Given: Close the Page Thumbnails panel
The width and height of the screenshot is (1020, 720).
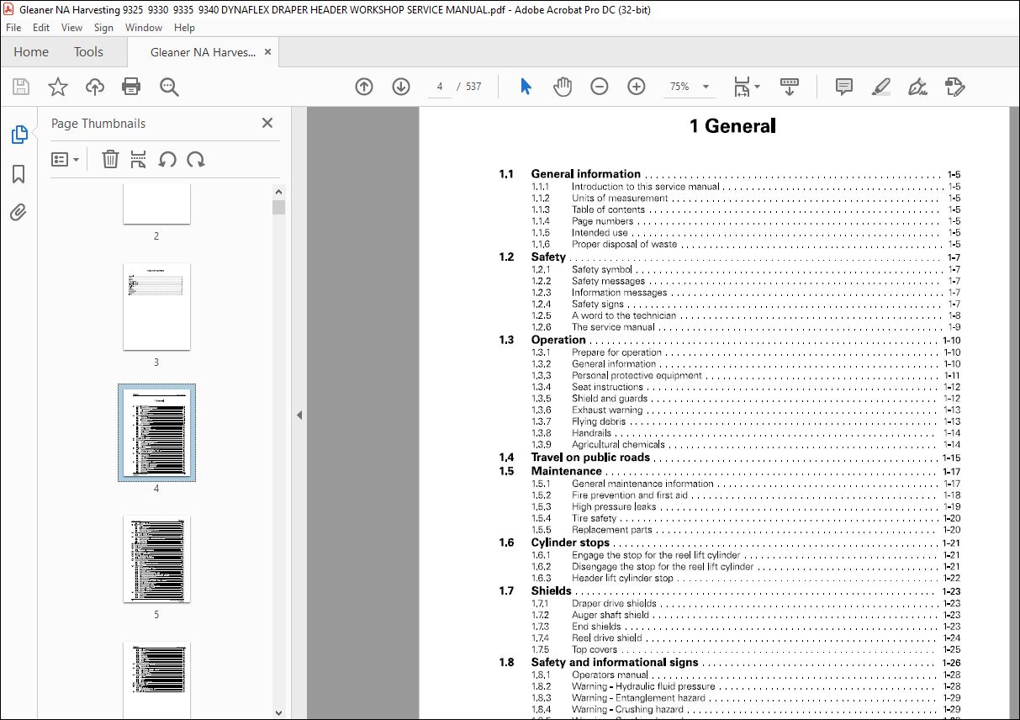Looking at the screenshot, I should pyautogui.click(x=267, y=123).
